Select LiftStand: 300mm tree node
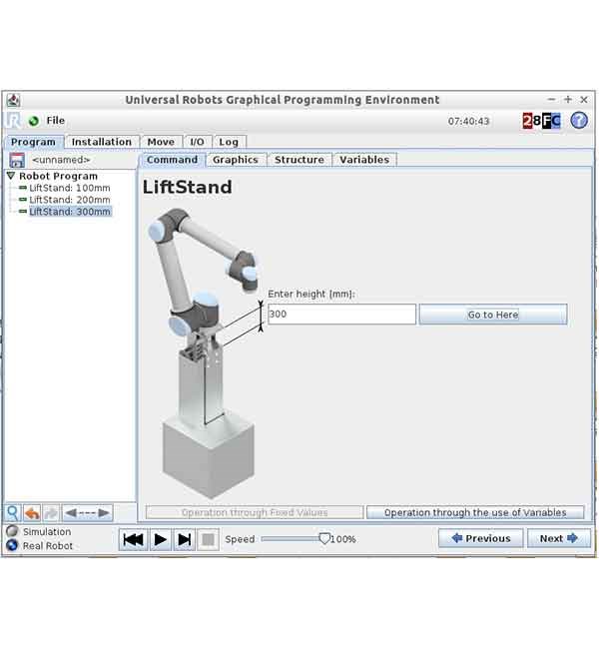 coord(70,212)
